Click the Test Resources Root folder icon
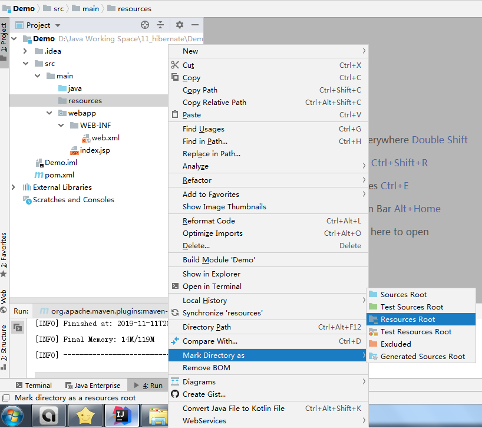 click(x=373, y=332)
